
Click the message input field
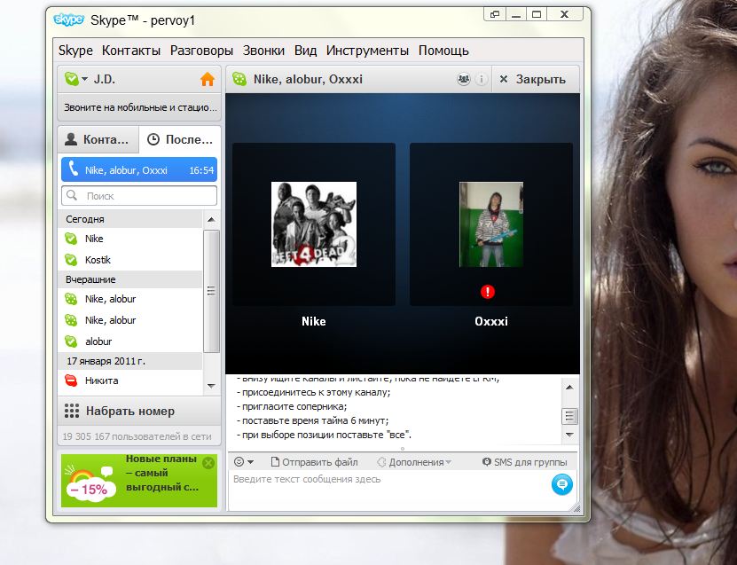[389, 490]
